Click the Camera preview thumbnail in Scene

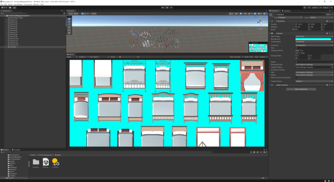pyautogui.click(x=258, y=48)
